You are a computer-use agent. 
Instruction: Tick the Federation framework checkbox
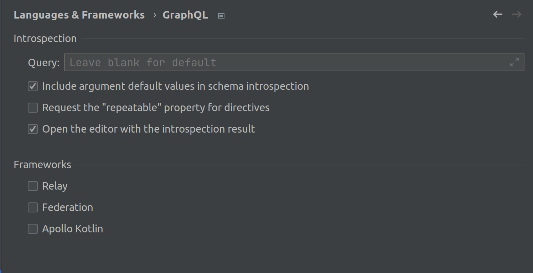(33, 207)
